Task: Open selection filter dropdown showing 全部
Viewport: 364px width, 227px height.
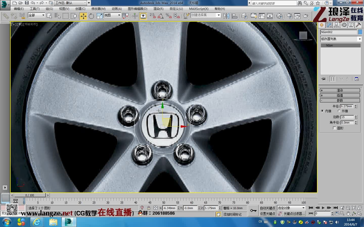Action: point(36,15)
